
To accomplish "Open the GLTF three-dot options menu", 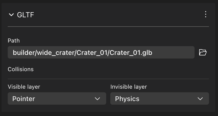I will [205, 14].
